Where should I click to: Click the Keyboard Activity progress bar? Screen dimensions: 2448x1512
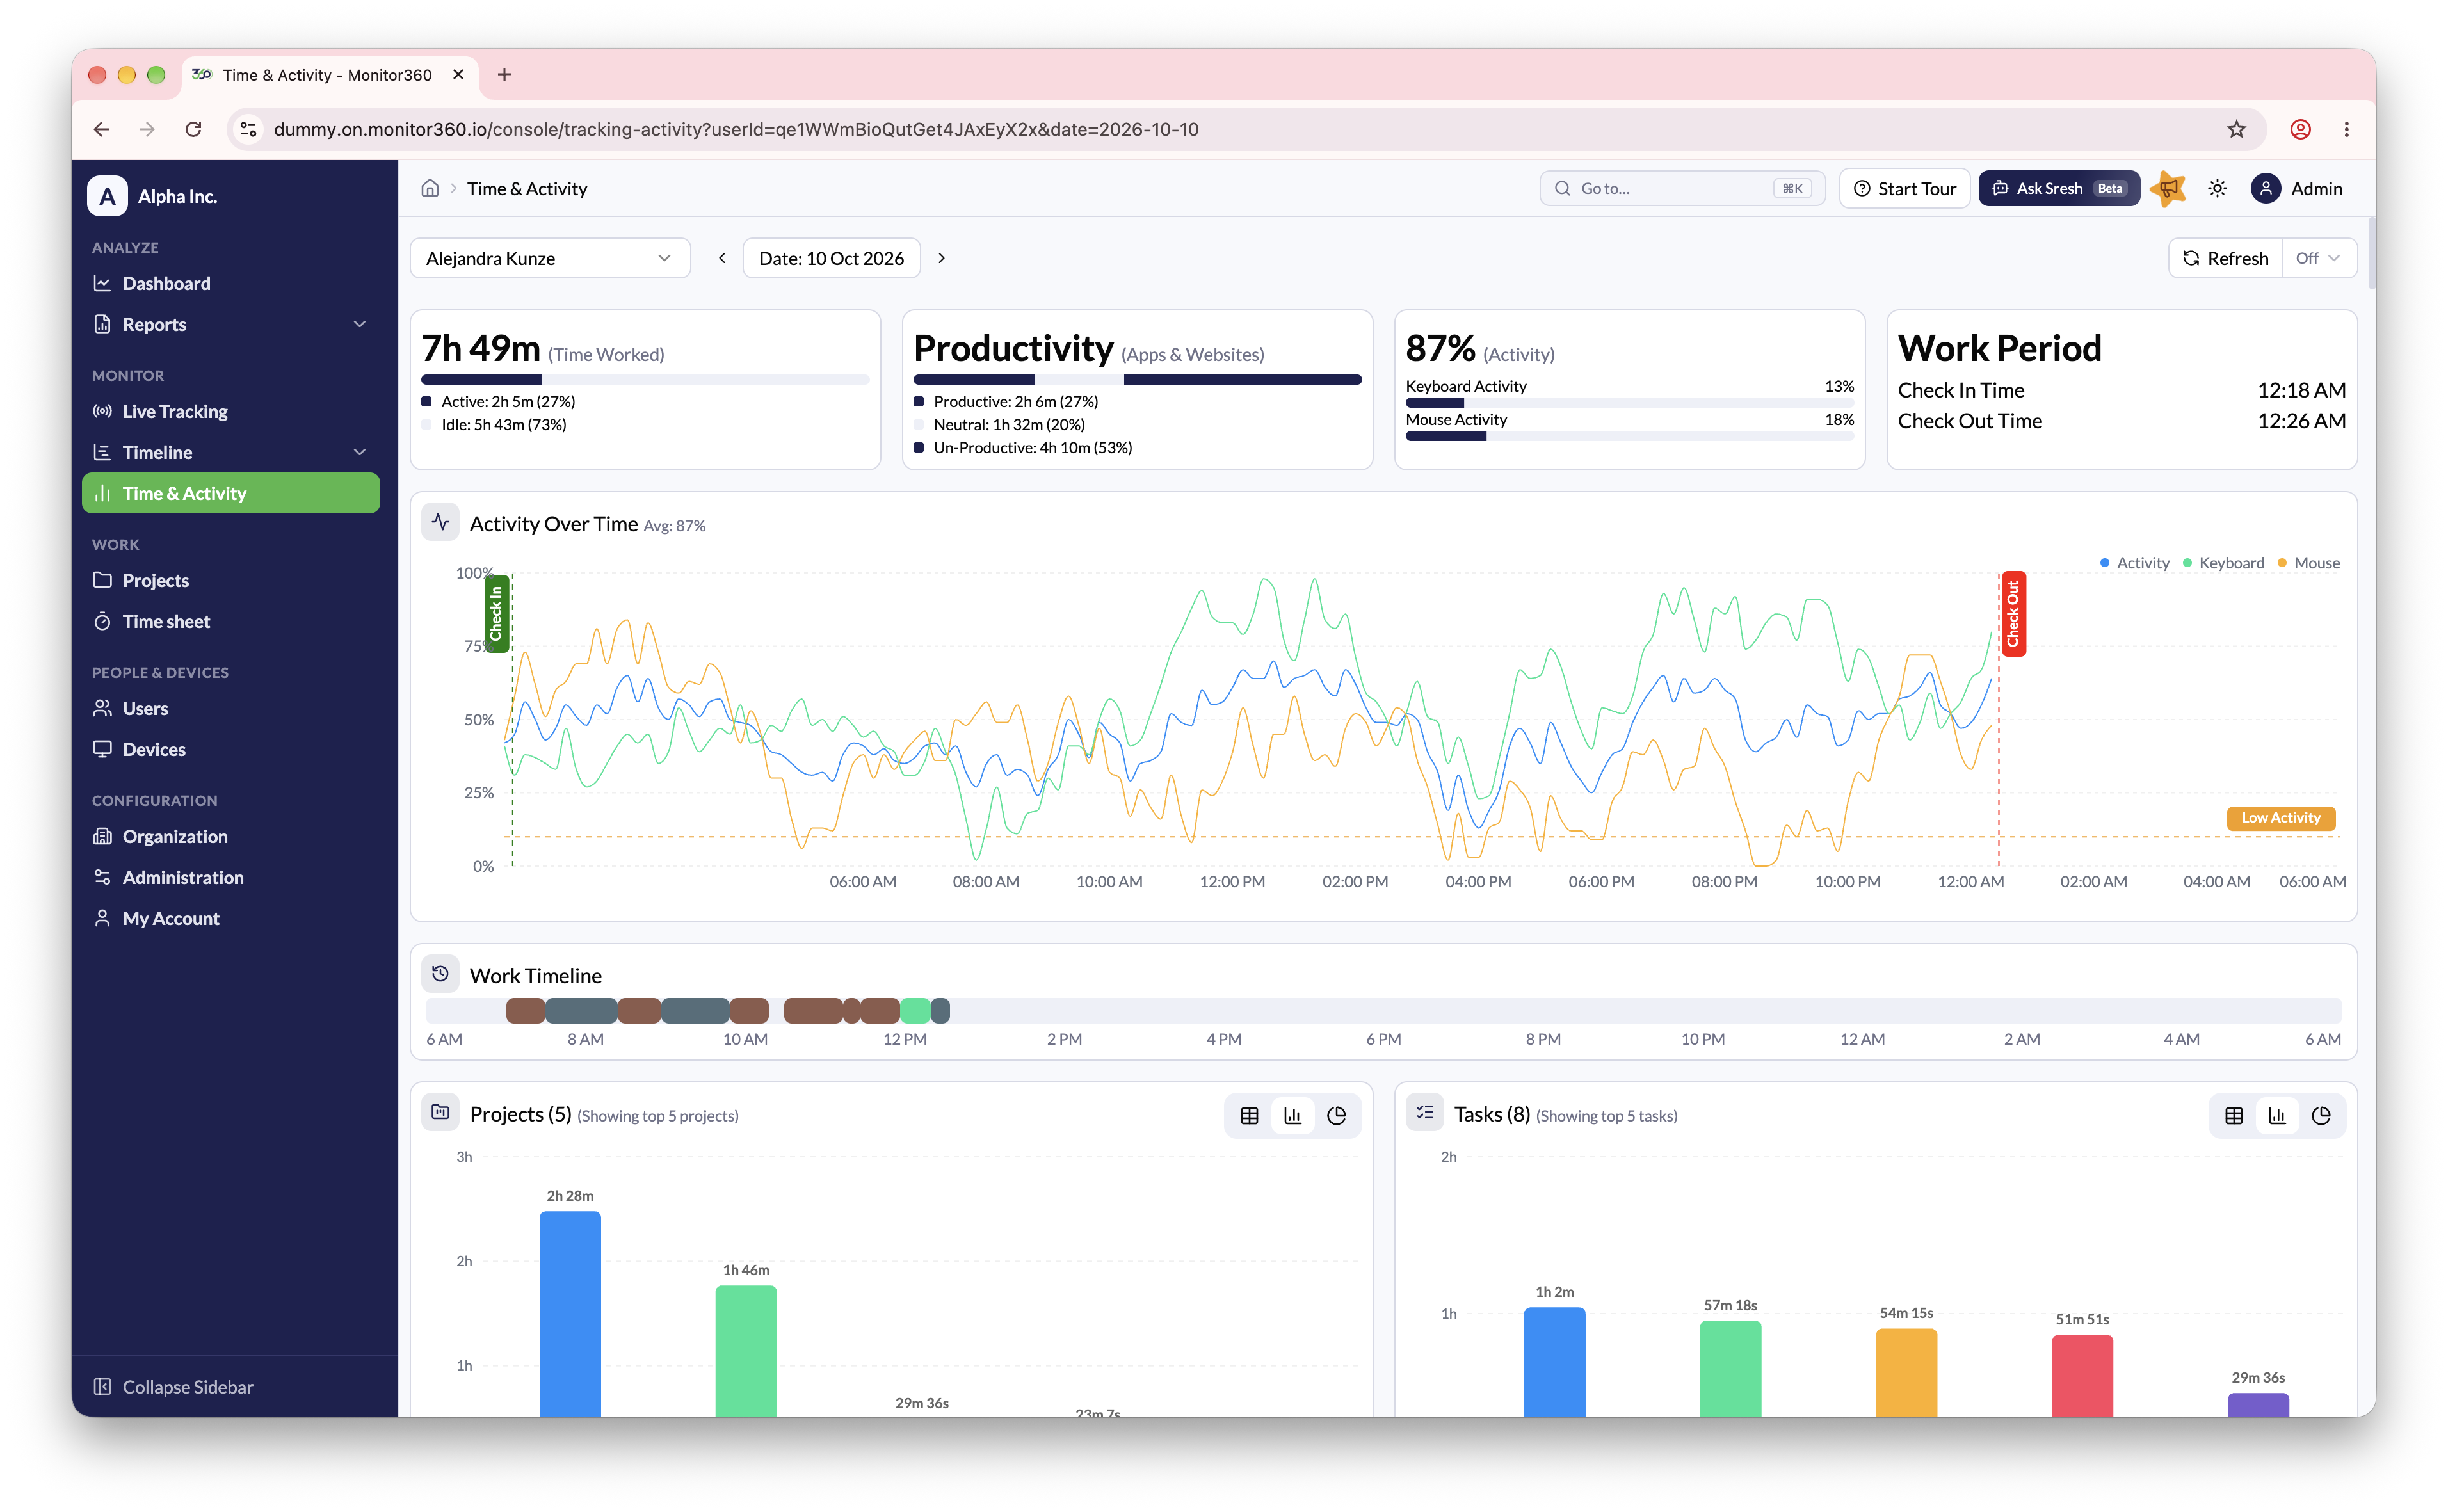coord(1629,402)
